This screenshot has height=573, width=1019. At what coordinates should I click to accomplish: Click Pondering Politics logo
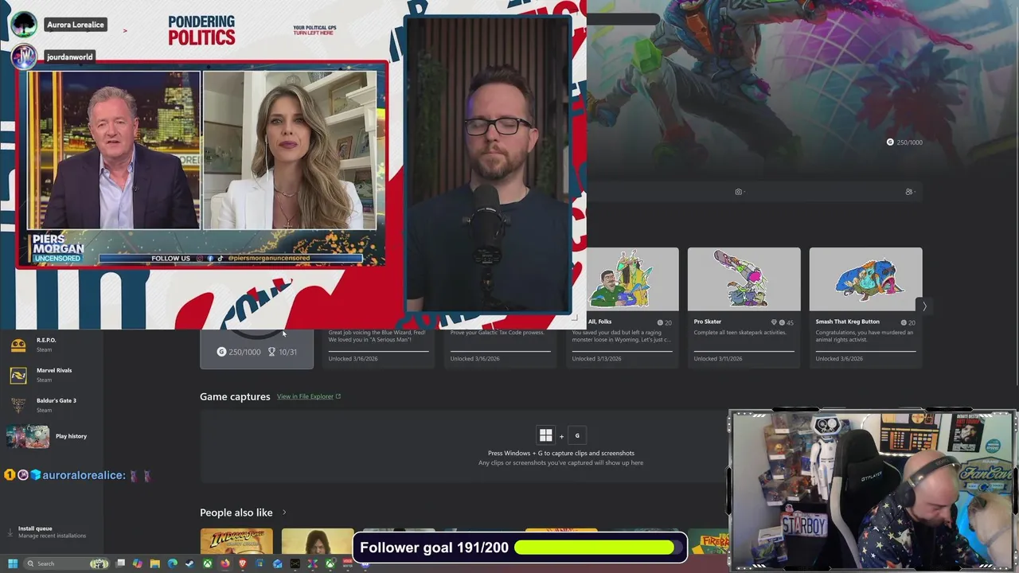tap(201, 30)
